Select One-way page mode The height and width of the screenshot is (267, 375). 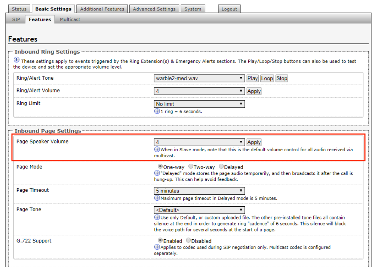160,167
